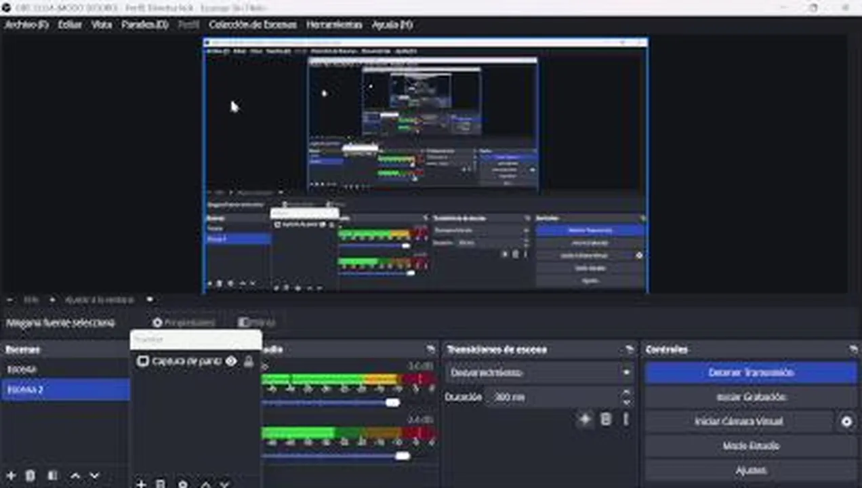Viewport: 862px width, 488px height.
Task: Undock the Transiciones de escena panel
Action: point(629,350)
